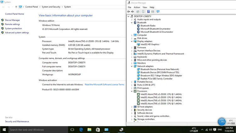236x133 pixels.
Task: Select the Bluetooth Radio device icon
Action: [138, 26]
